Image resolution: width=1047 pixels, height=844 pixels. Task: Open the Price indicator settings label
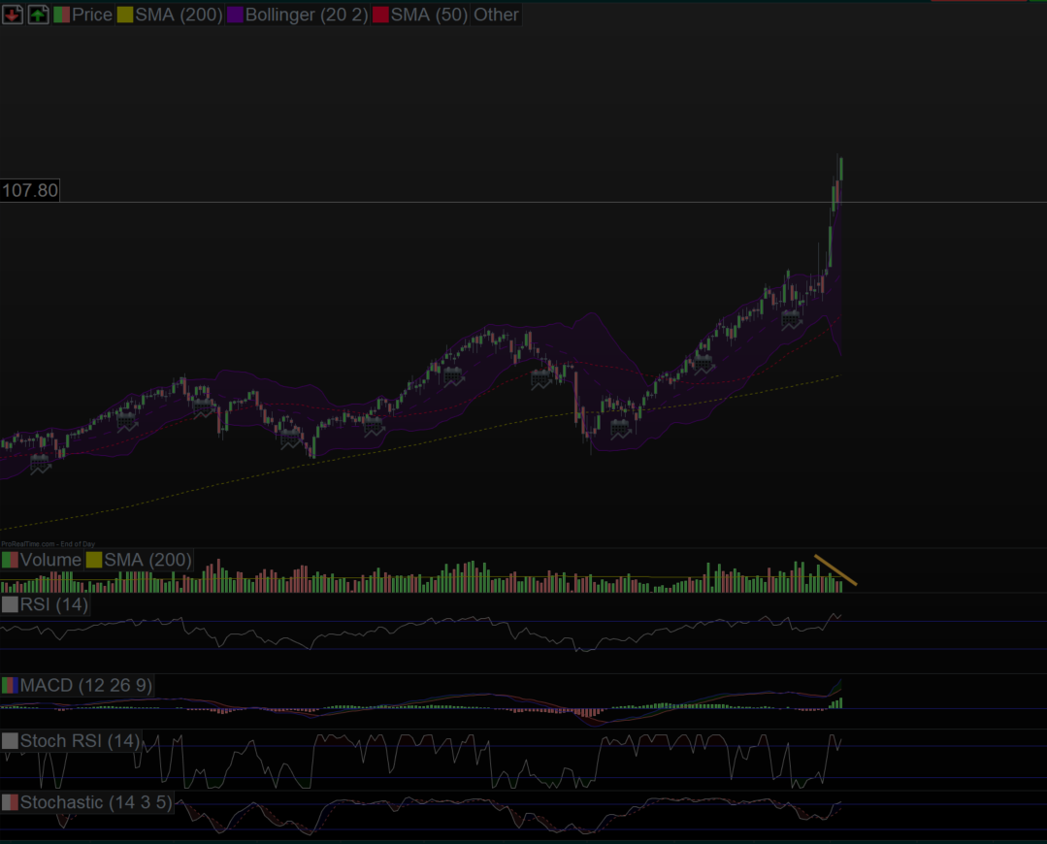point(92,15)
